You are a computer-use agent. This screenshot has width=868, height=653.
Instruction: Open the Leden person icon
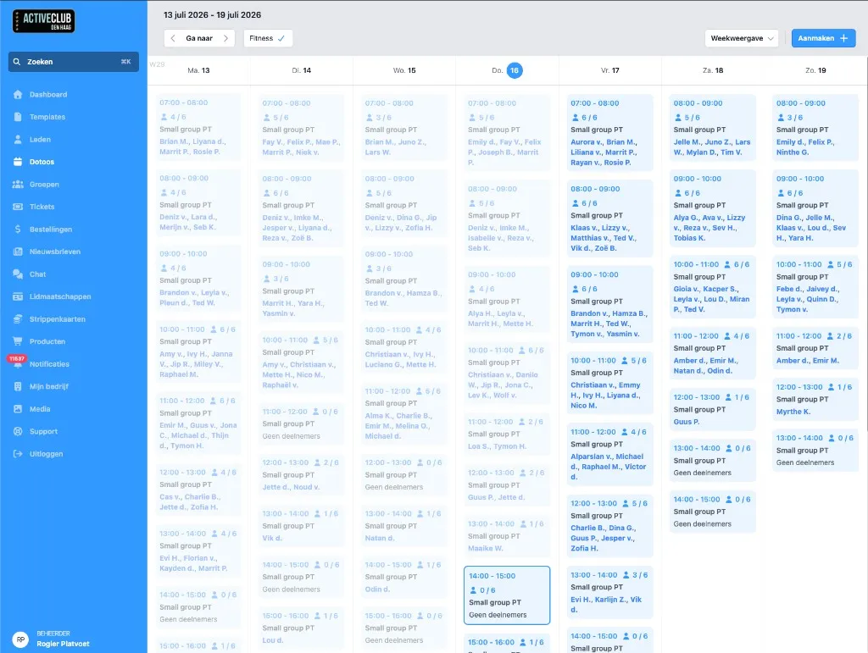coord(18,140)
